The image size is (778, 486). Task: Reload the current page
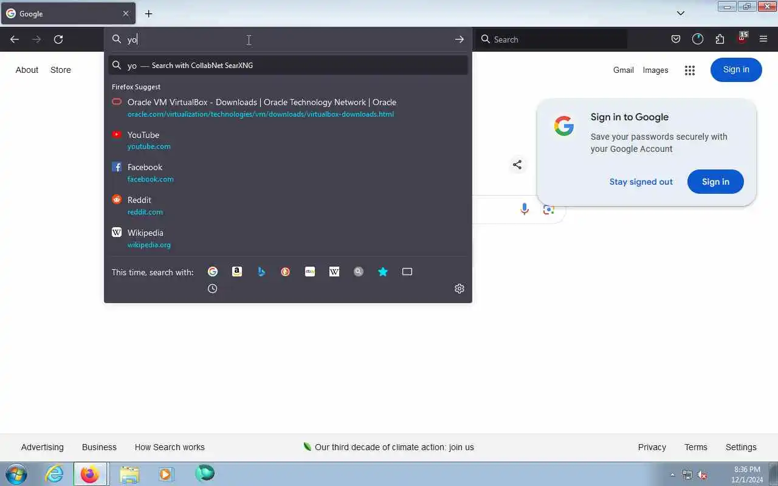point(58,39)
